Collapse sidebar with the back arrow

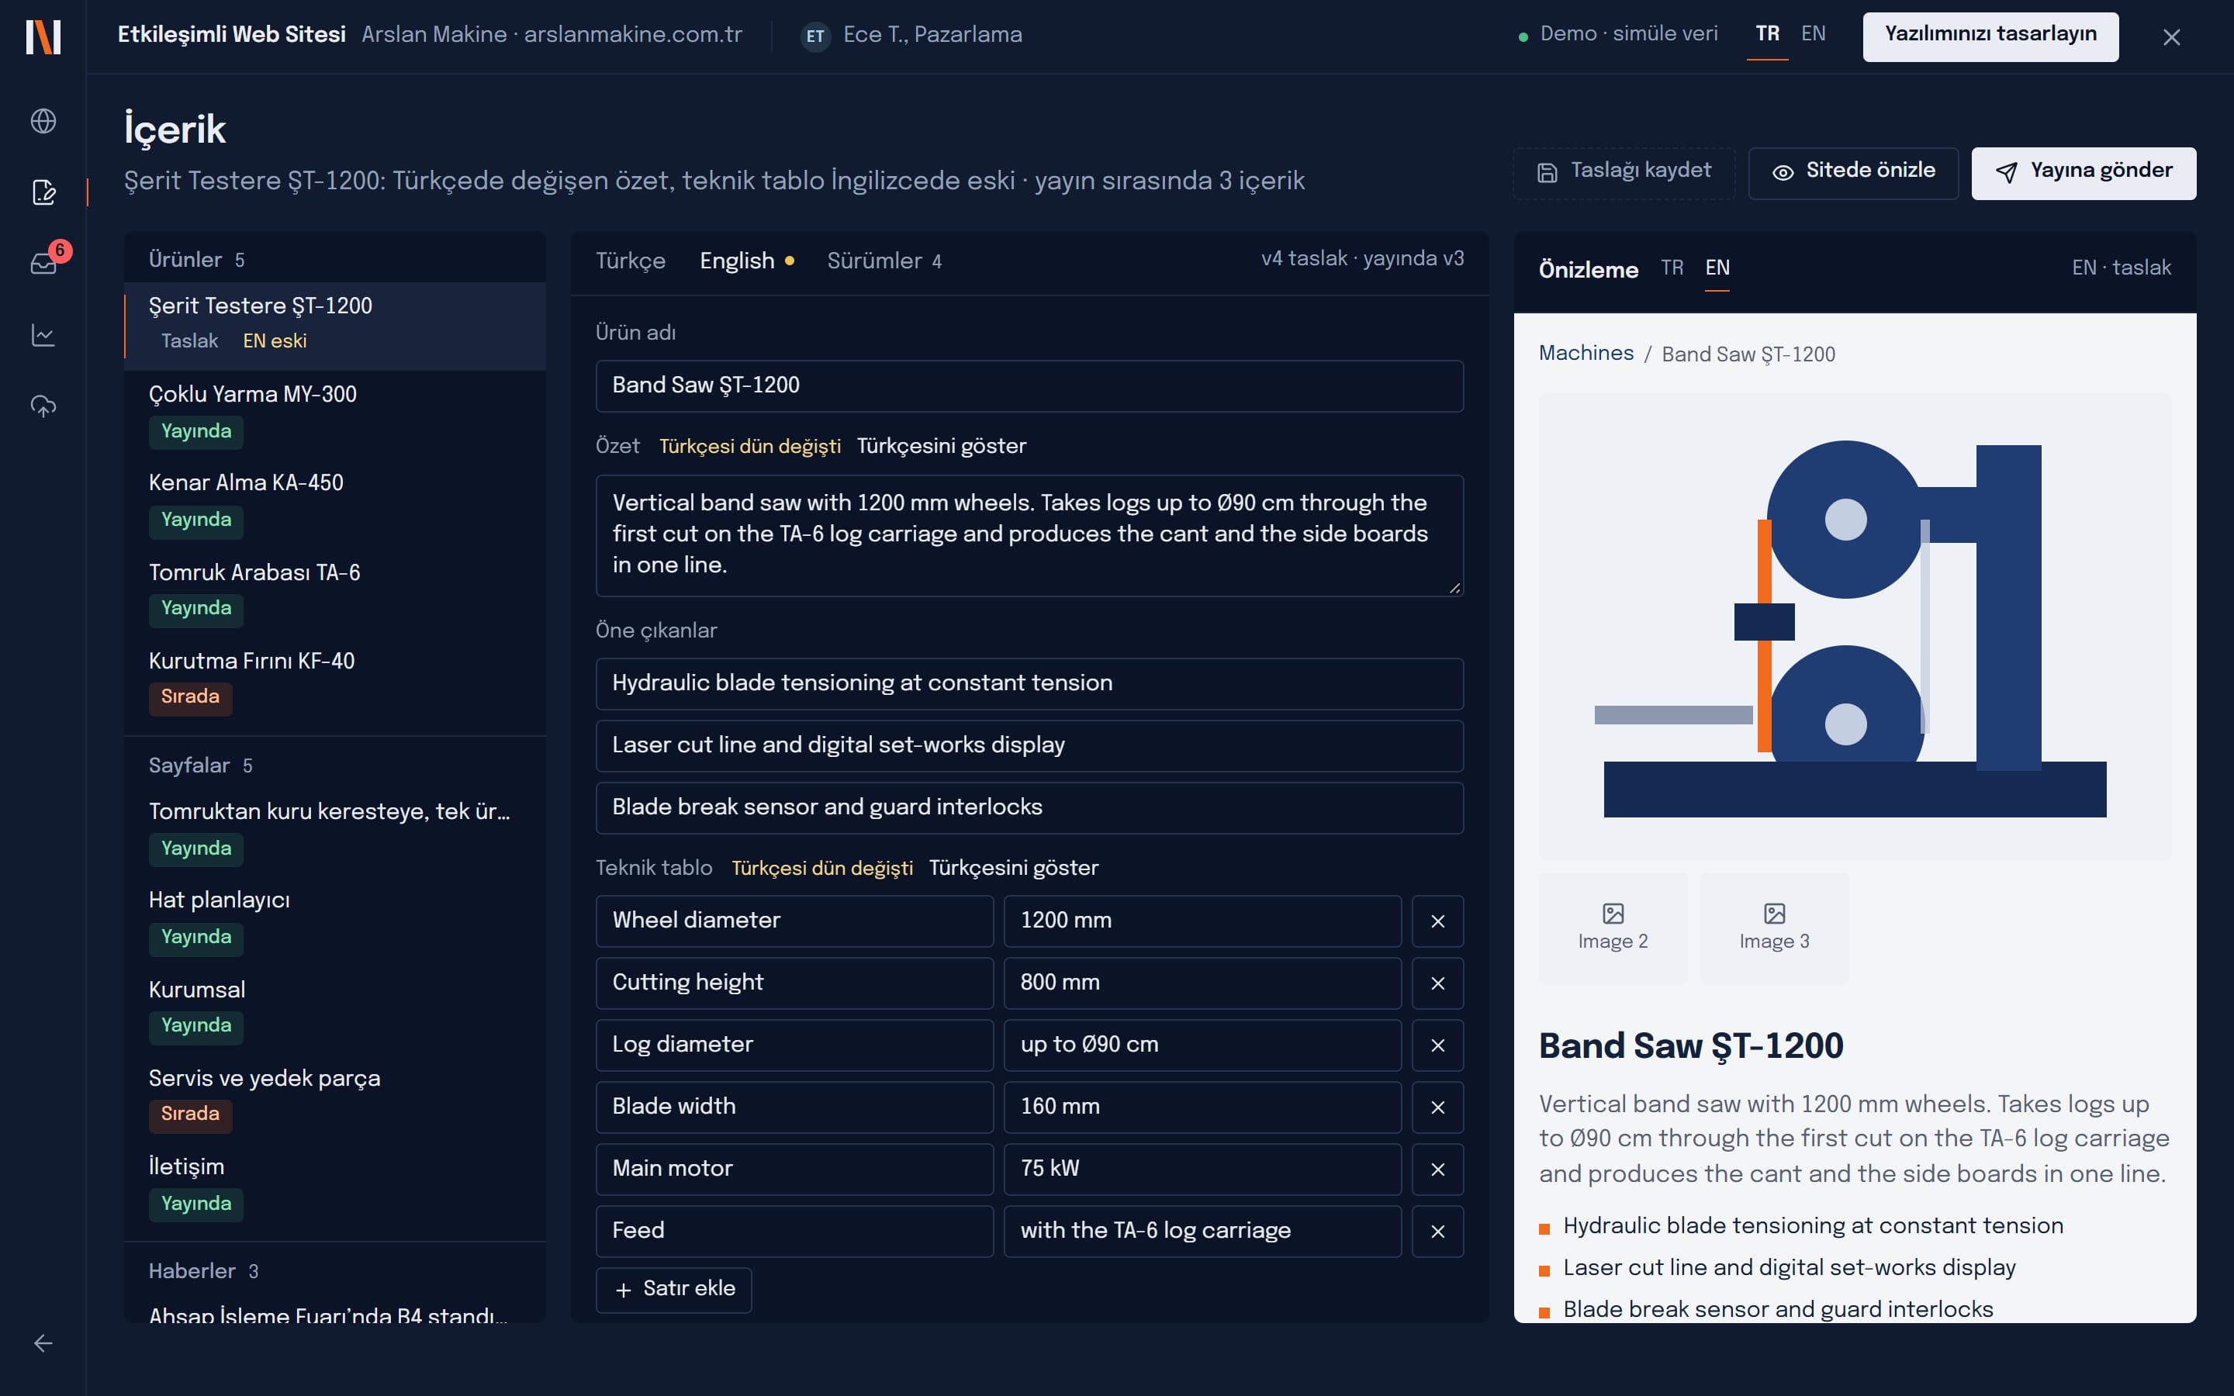point(43,1343)
